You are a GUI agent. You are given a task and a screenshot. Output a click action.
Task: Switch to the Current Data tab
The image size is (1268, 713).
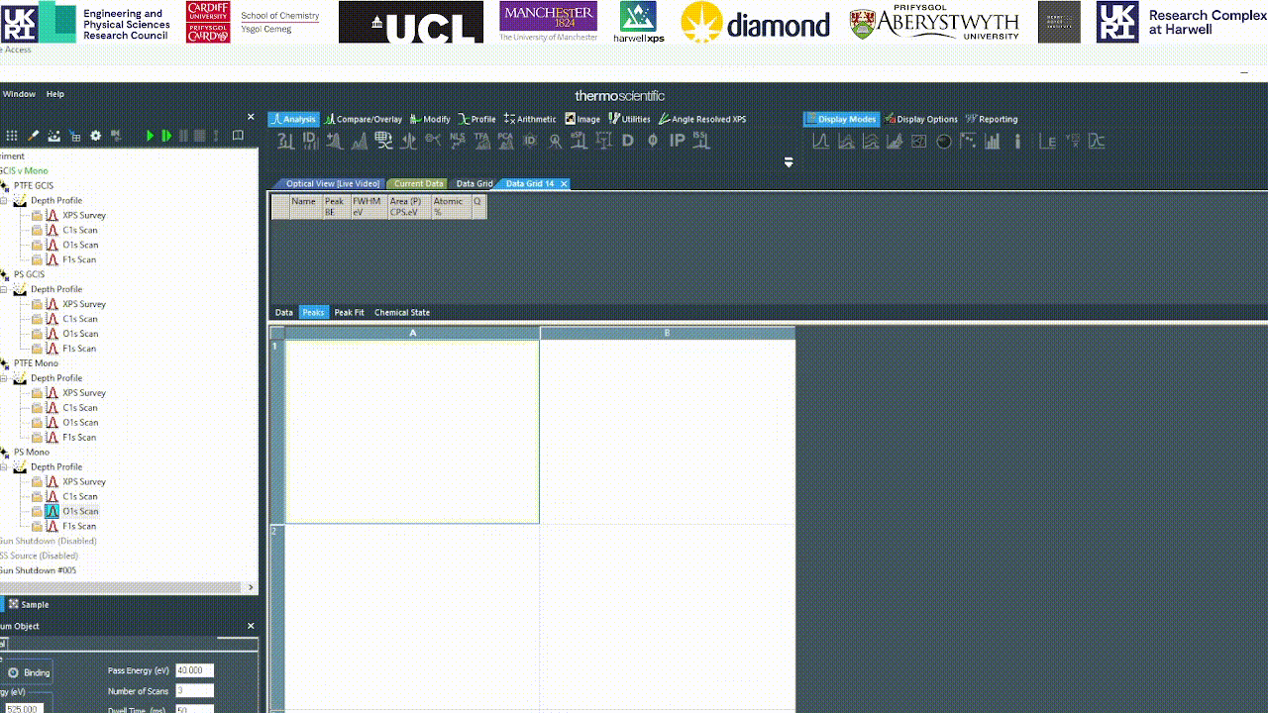(x=418, y=184)
